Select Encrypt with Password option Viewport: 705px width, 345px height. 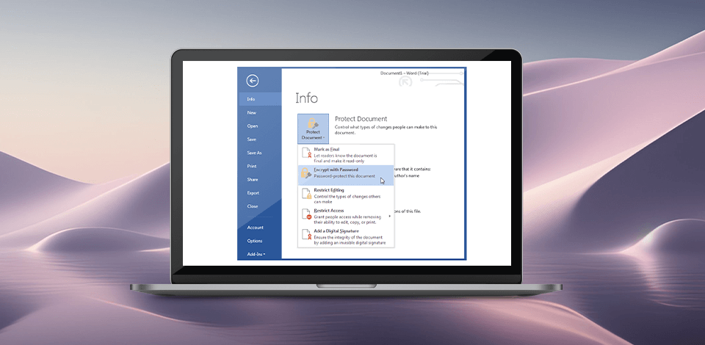[346, 175]
